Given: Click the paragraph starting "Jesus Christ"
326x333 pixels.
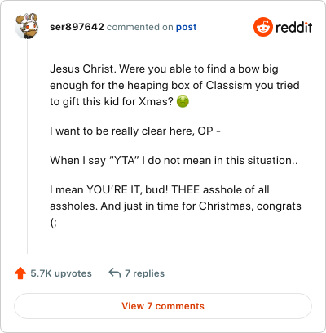Looking at the screenshot, I should tap(174, 85).
